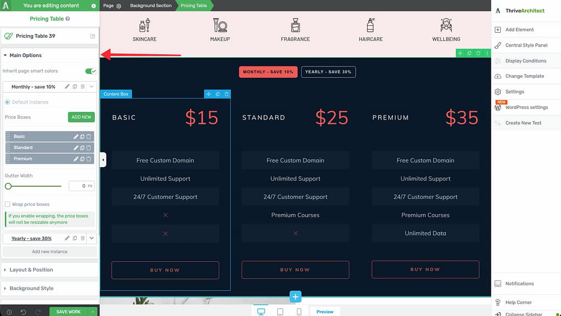This screenshot has width=561, height=316.
Task: Click the green ADD NEW button
Action: tap(81, 117)
